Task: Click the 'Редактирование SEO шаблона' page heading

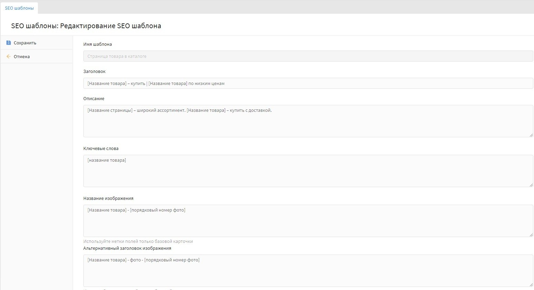Action: pos(111,26)
